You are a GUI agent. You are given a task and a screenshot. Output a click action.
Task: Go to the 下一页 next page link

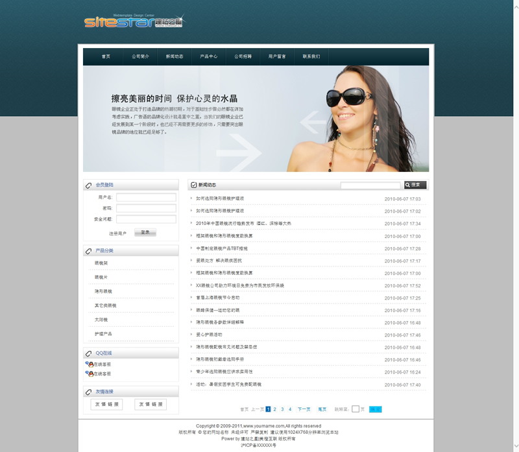[304, 409]
